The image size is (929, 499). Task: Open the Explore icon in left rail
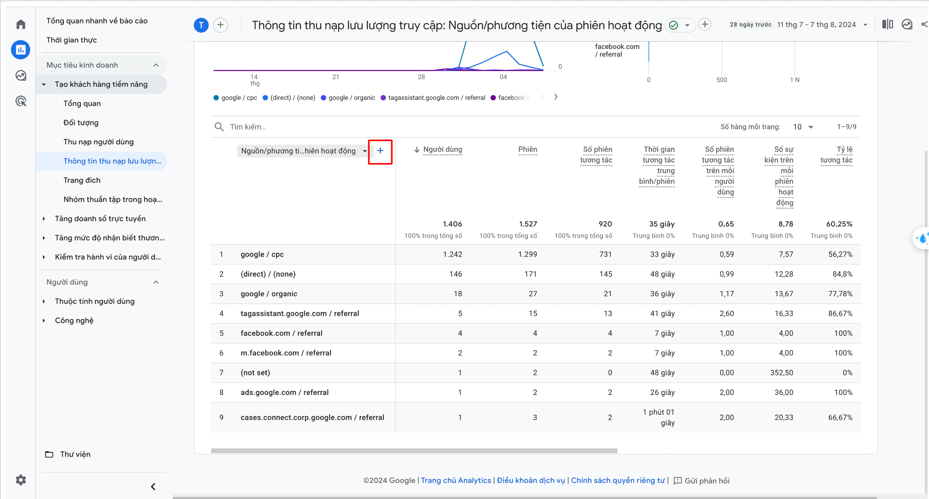21,75
